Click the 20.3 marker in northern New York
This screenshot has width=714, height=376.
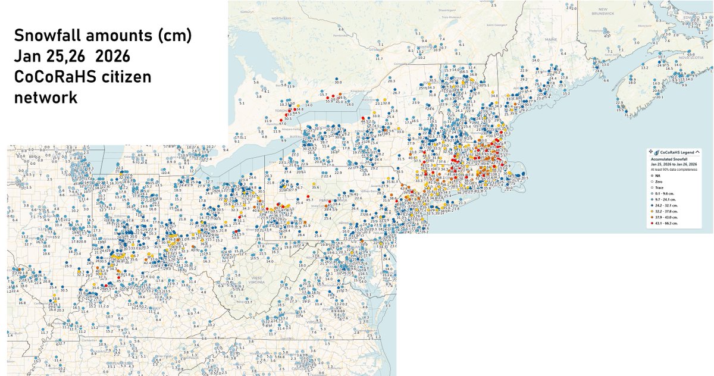[x=390, y=77]
